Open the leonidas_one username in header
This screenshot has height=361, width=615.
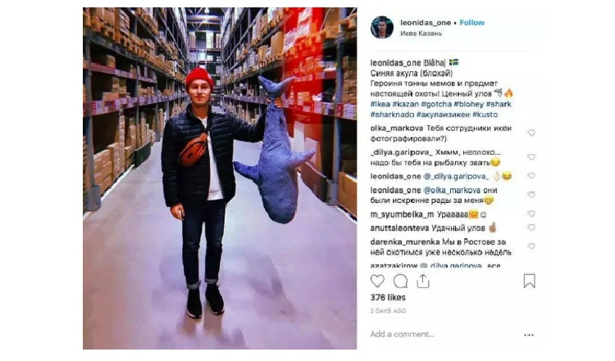tap(426, 23)
